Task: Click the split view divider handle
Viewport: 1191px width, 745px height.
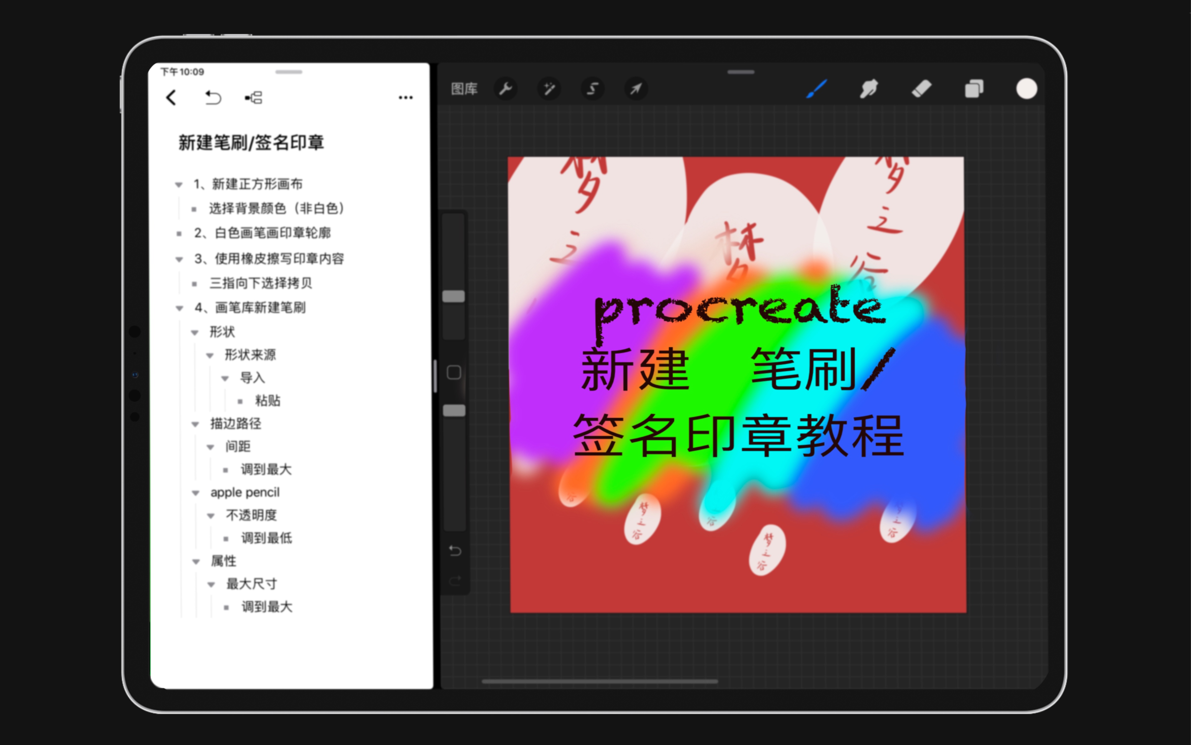Action: [435, 376]
